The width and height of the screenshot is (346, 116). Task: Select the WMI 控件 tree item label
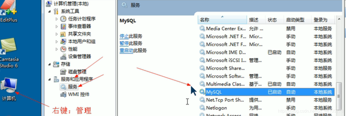(79, 94)
